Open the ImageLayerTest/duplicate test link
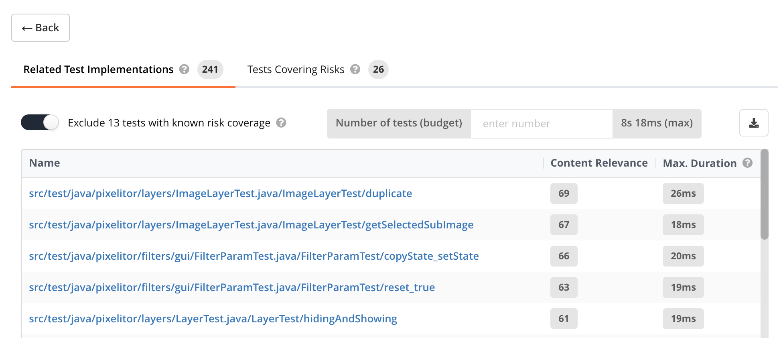This screenshot has width=779, height=338. [220, 193]
